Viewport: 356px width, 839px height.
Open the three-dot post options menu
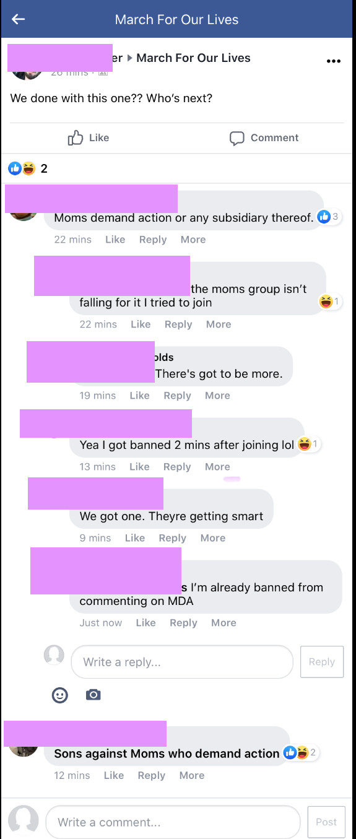(x=333, y=61)
